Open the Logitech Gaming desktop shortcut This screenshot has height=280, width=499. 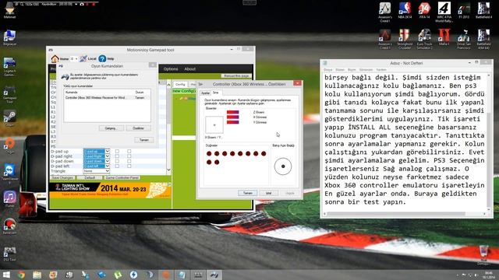tap(9, 67)
